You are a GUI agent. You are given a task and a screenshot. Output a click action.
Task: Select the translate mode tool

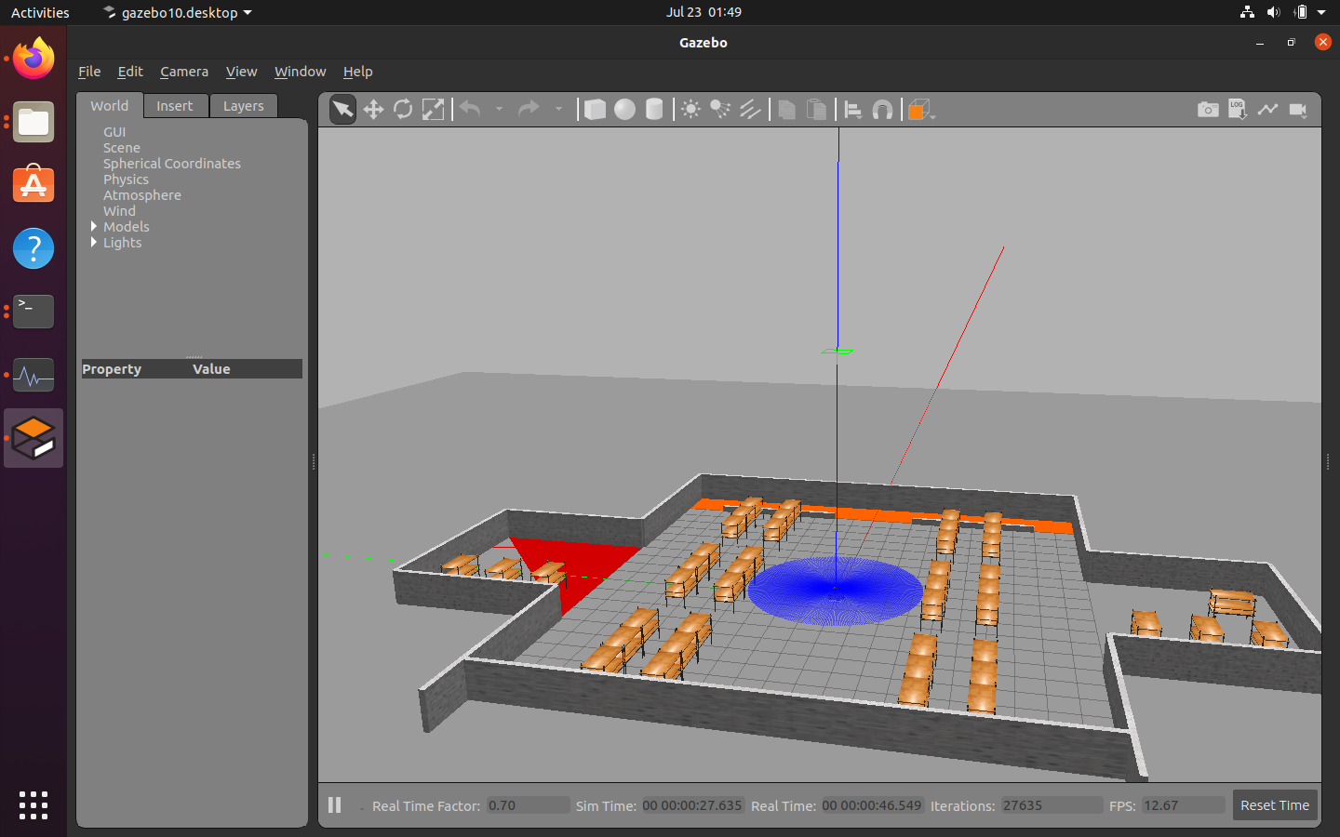pyautogui.click(x=373, y=110)
